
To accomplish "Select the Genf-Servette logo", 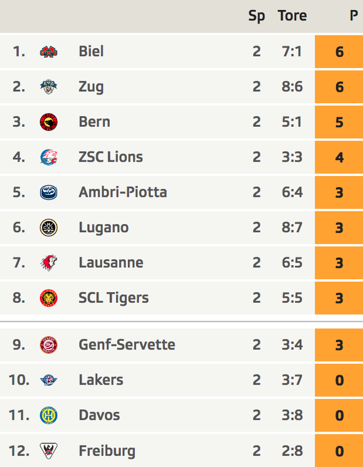I will (49, 345).
